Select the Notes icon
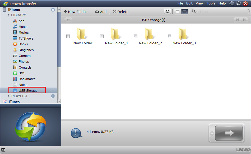251x154 pixels. pyautogui.click(x=15, y=85)
